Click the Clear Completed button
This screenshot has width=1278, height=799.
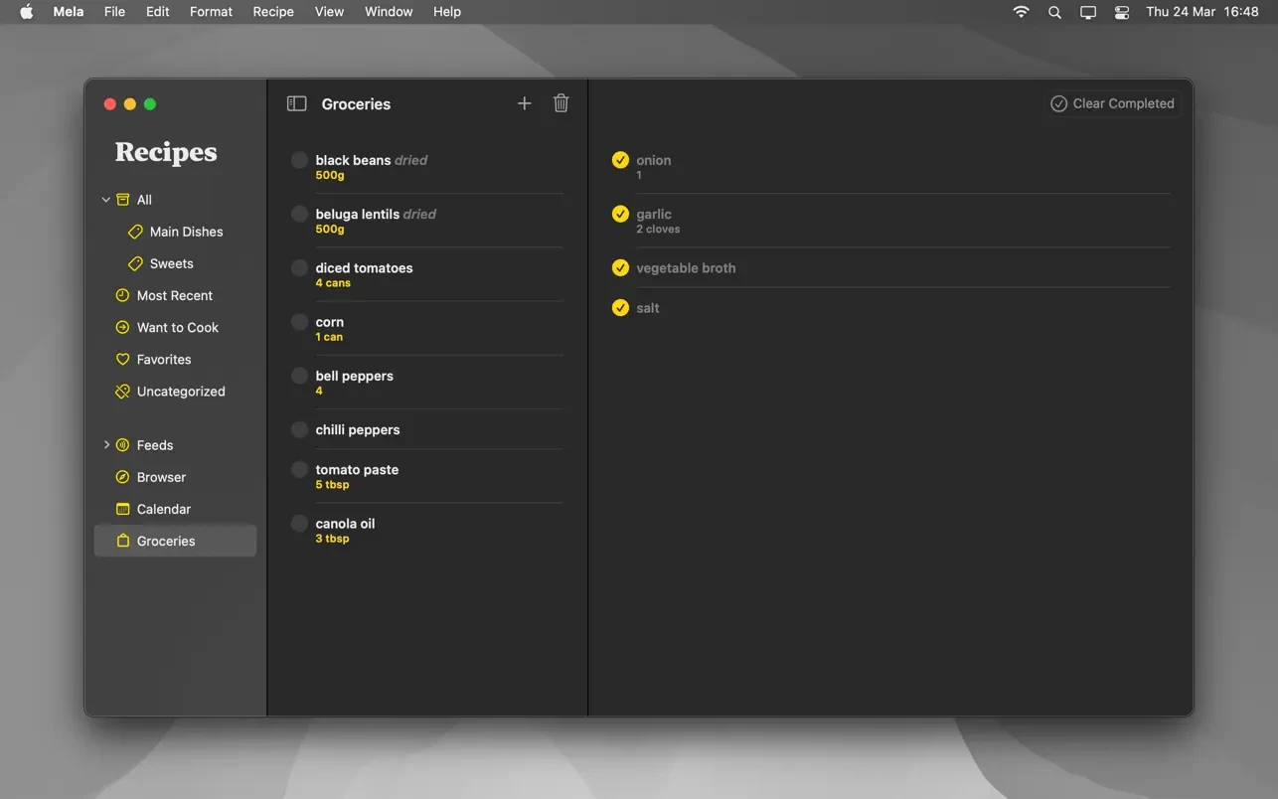point(1112,103)
